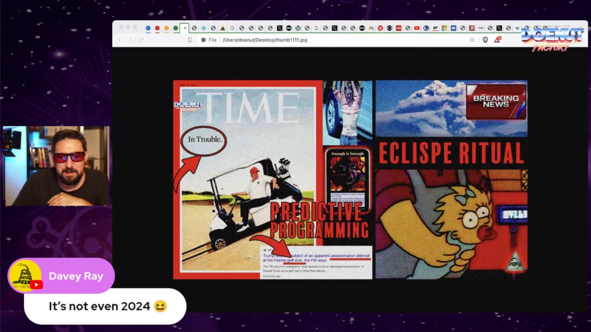Viewport: 591px width, 332px height.
Task: Click the 'BREAKING NEWS' graphic text
Action: click(496, 101)
